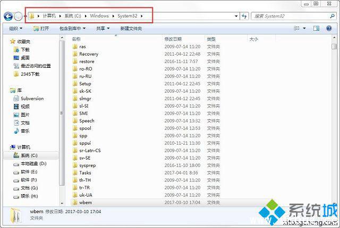Click Windows in the address breadcrumb
Viewport: 340px width, 228px height.
pos(99,16)
